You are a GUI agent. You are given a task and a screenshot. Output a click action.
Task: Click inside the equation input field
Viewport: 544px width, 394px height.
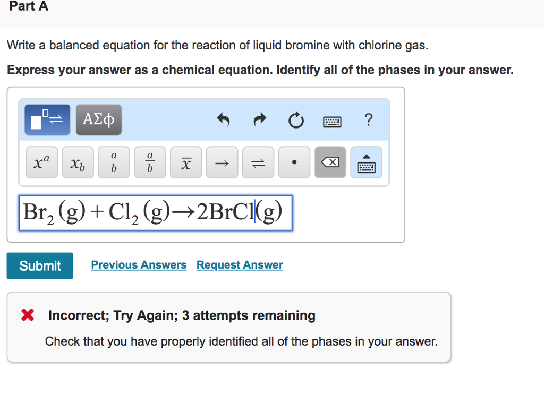[x=154, y=212]
